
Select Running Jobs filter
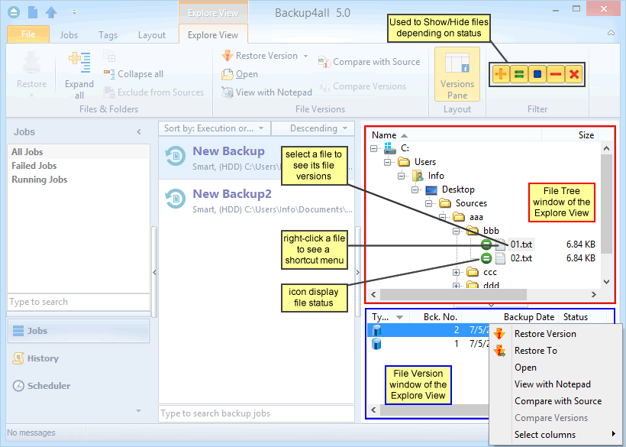pyautogui.click(x=78, y=180)
